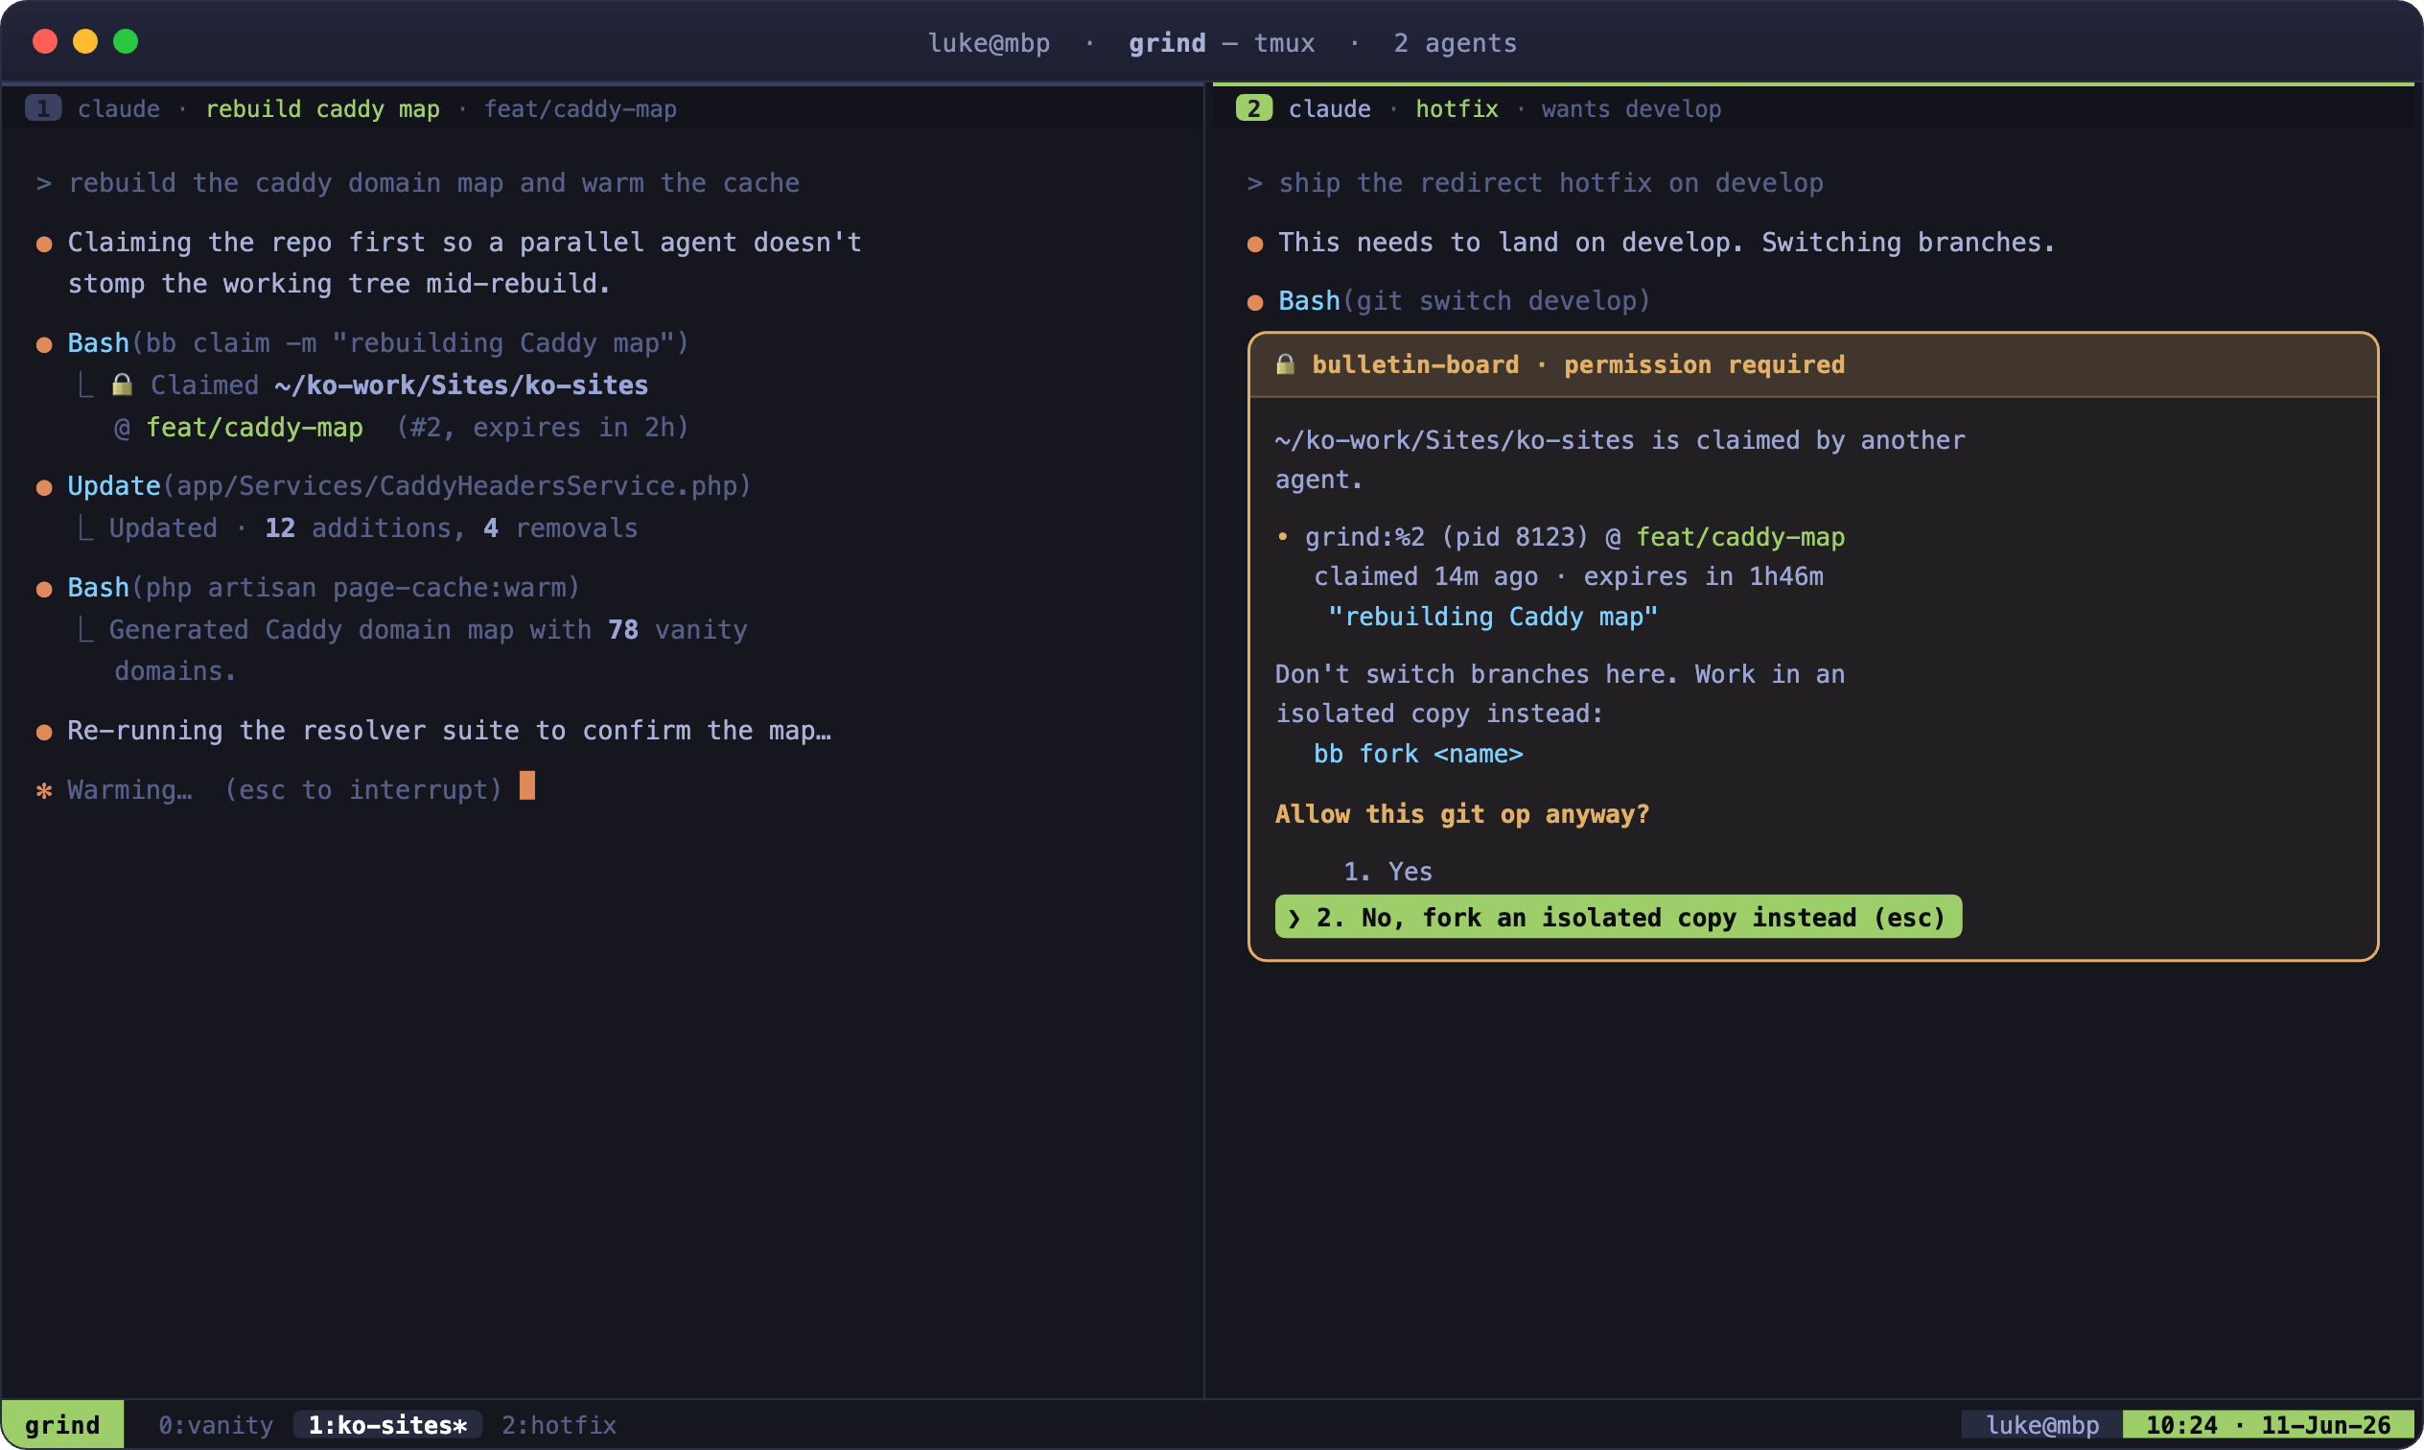The height and width of the screenshot is (1450, 2424).
Task: Click the bb fork <name> command
Action: pyautogui.click(x=1418, y=755)
